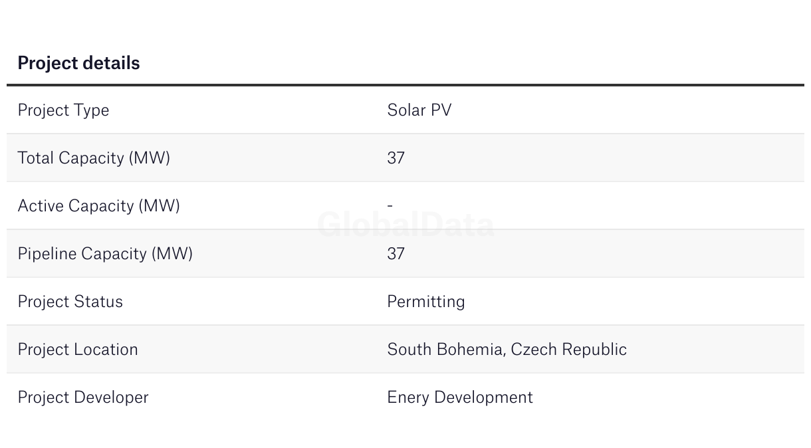
Task: Click the Pipeline Capacity (MW) label
Action: point(105,254)
